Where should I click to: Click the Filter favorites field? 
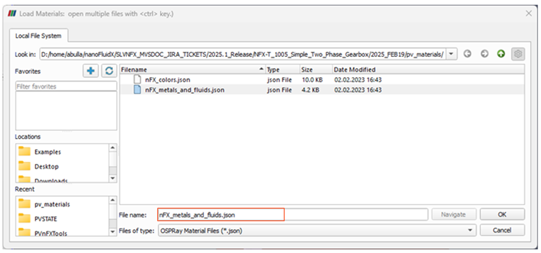click(66, 87)
